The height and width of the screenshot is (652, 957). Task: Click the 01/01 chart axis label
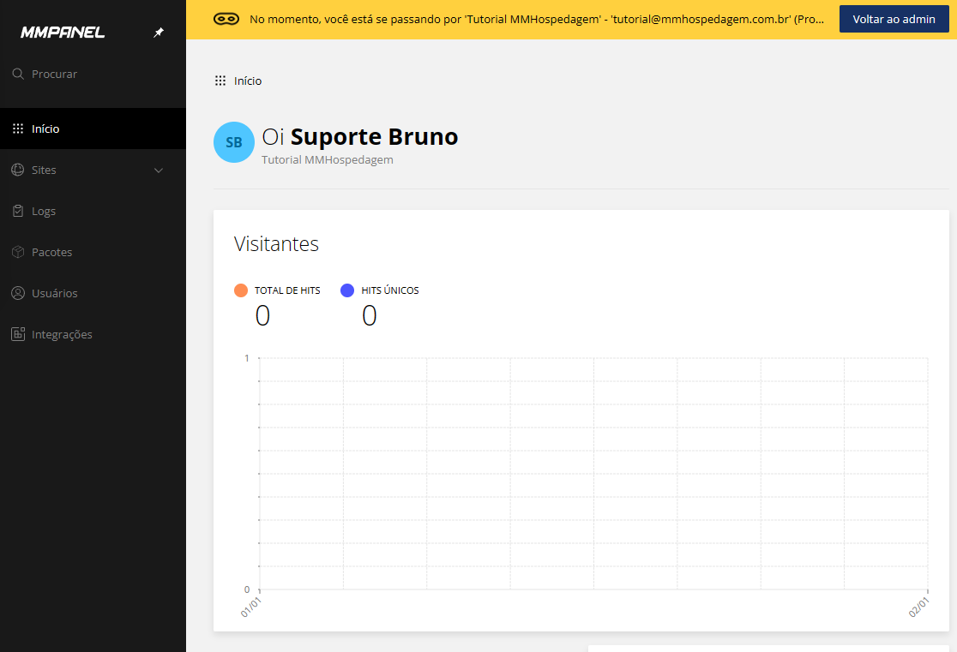pyautogui.click(x=251, y=607)
